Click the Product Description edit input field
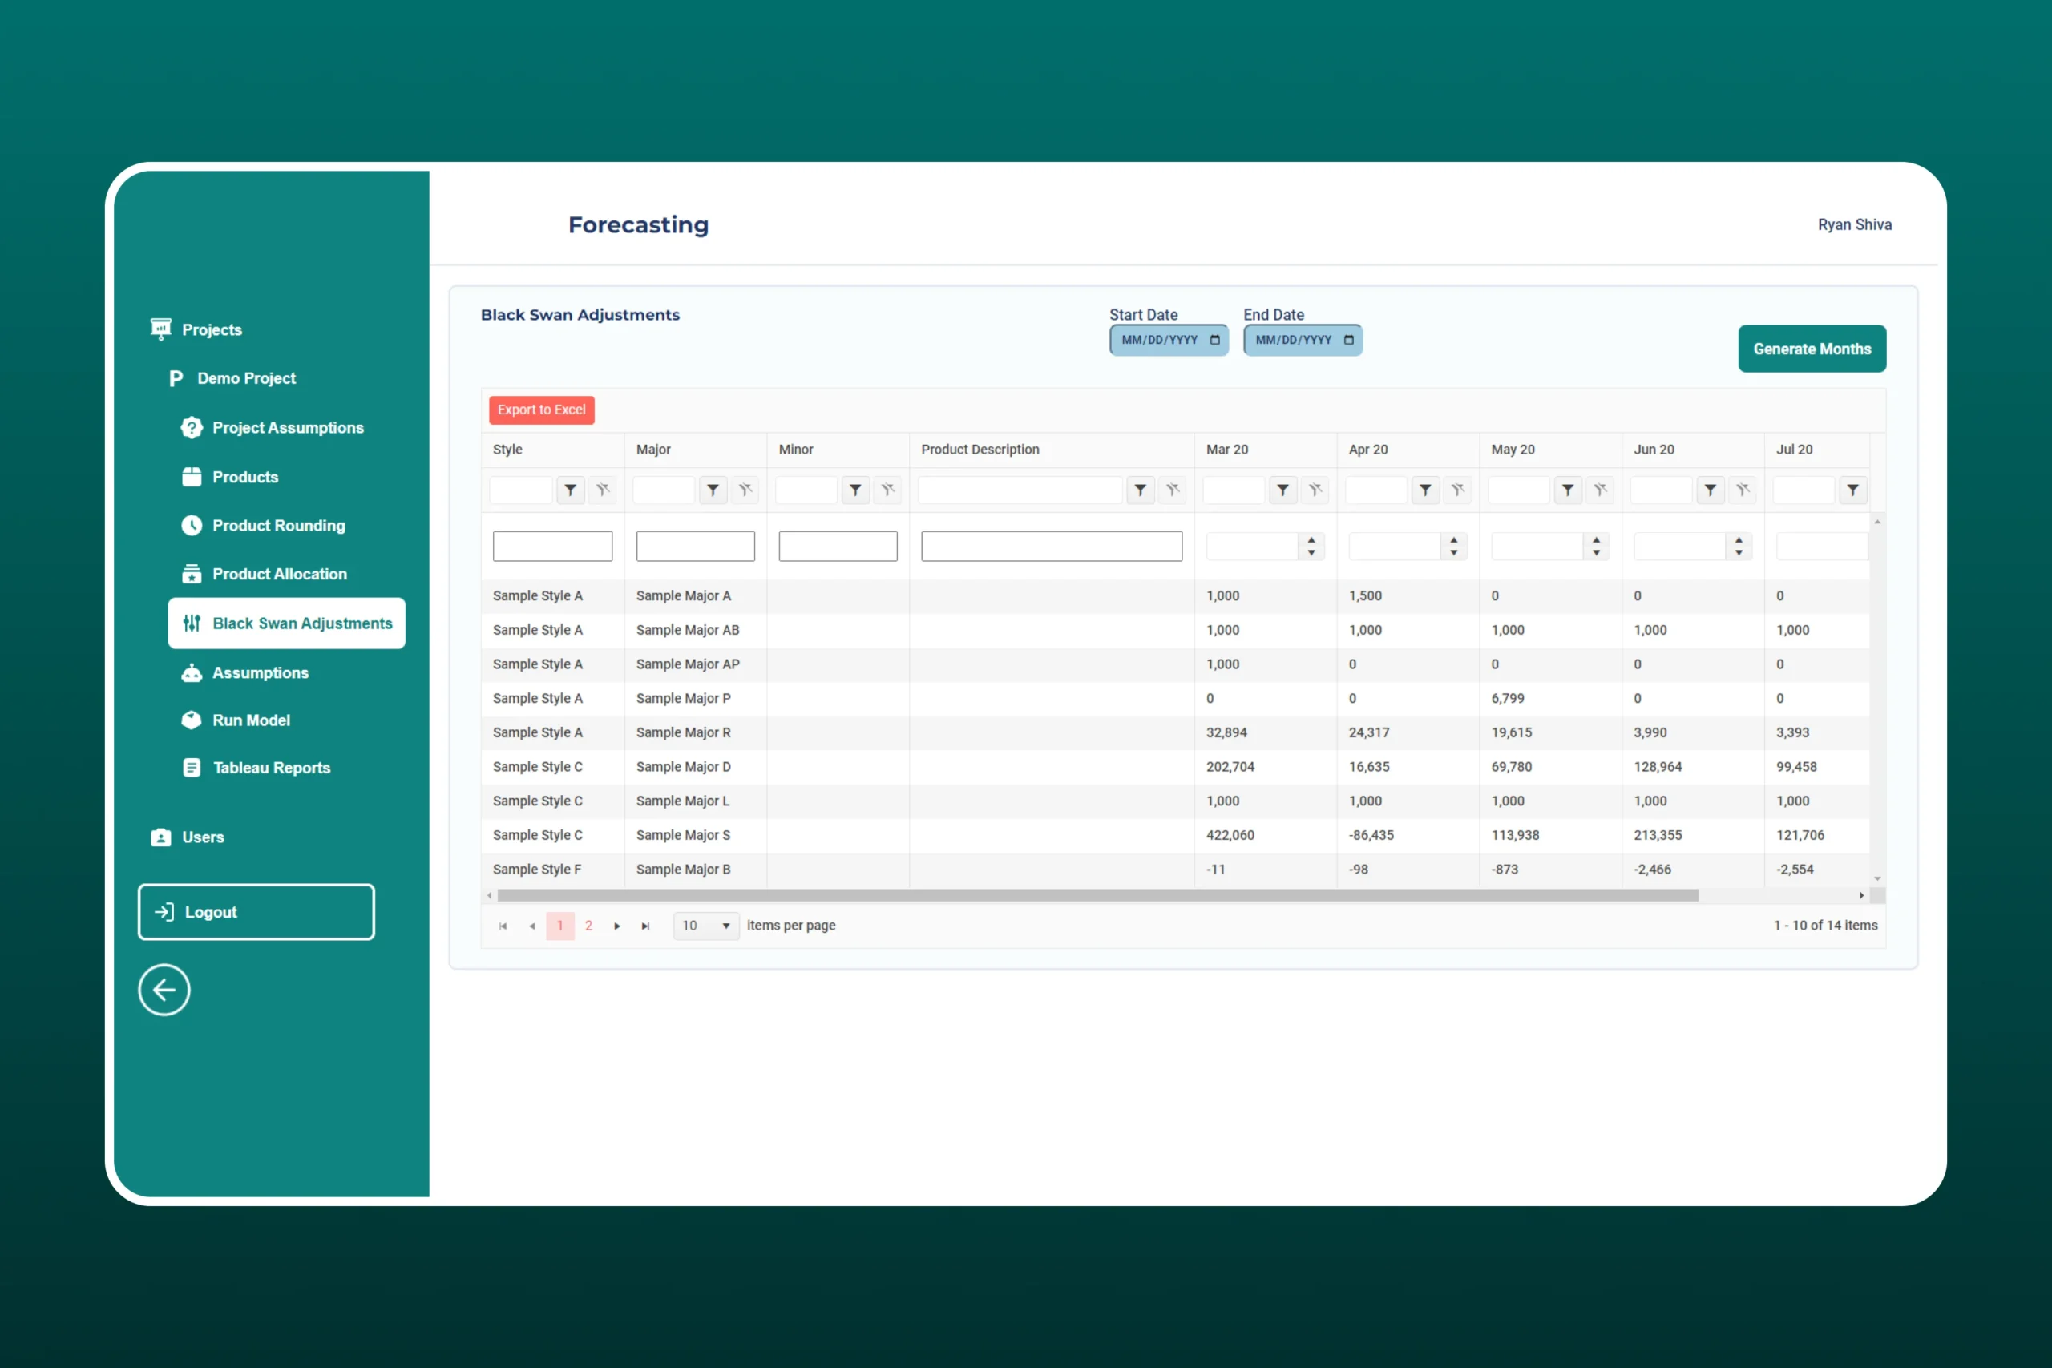Image resolution: width=2052 pixels, height=1368 pixels. click(x=1052, y=546)
